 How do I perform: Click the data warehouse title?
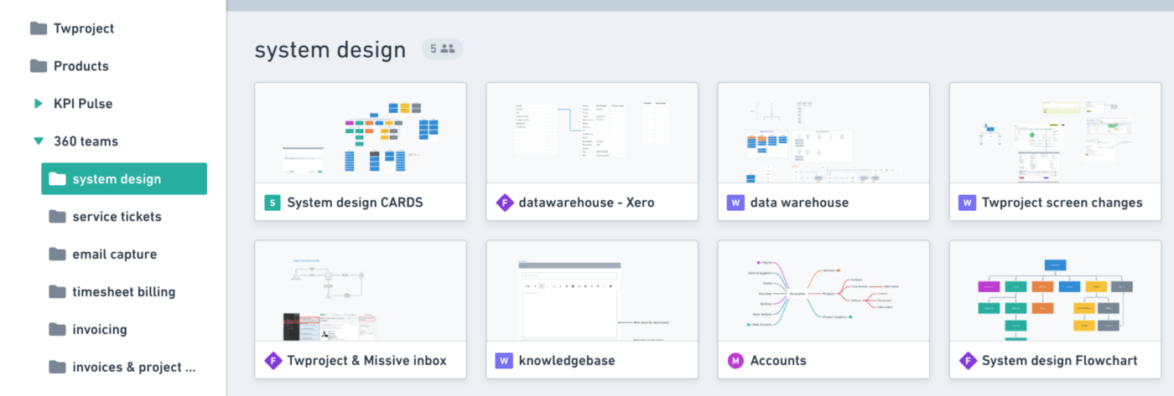tap(800, 203)
